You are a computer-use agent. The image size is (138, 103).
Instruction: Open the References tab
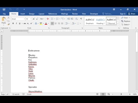click(53, 14)
